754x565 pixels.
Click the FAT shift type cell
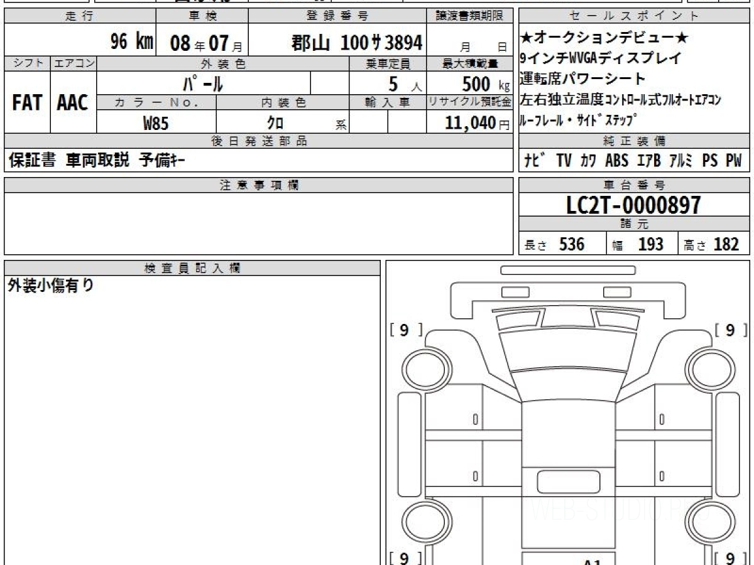[x=27, y=102]
